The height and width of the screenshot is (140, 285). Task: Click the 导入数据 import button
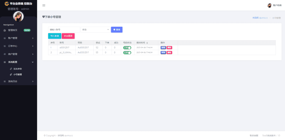[55, 36]
